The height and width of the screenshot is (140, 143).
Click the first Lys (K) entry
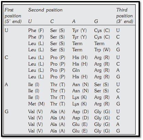[x=79, y=97]
